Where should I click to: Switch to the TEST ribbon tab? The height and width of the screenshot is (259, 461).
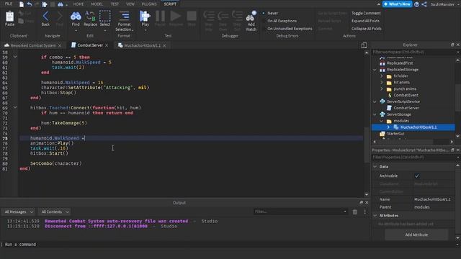tap(115, 4)
